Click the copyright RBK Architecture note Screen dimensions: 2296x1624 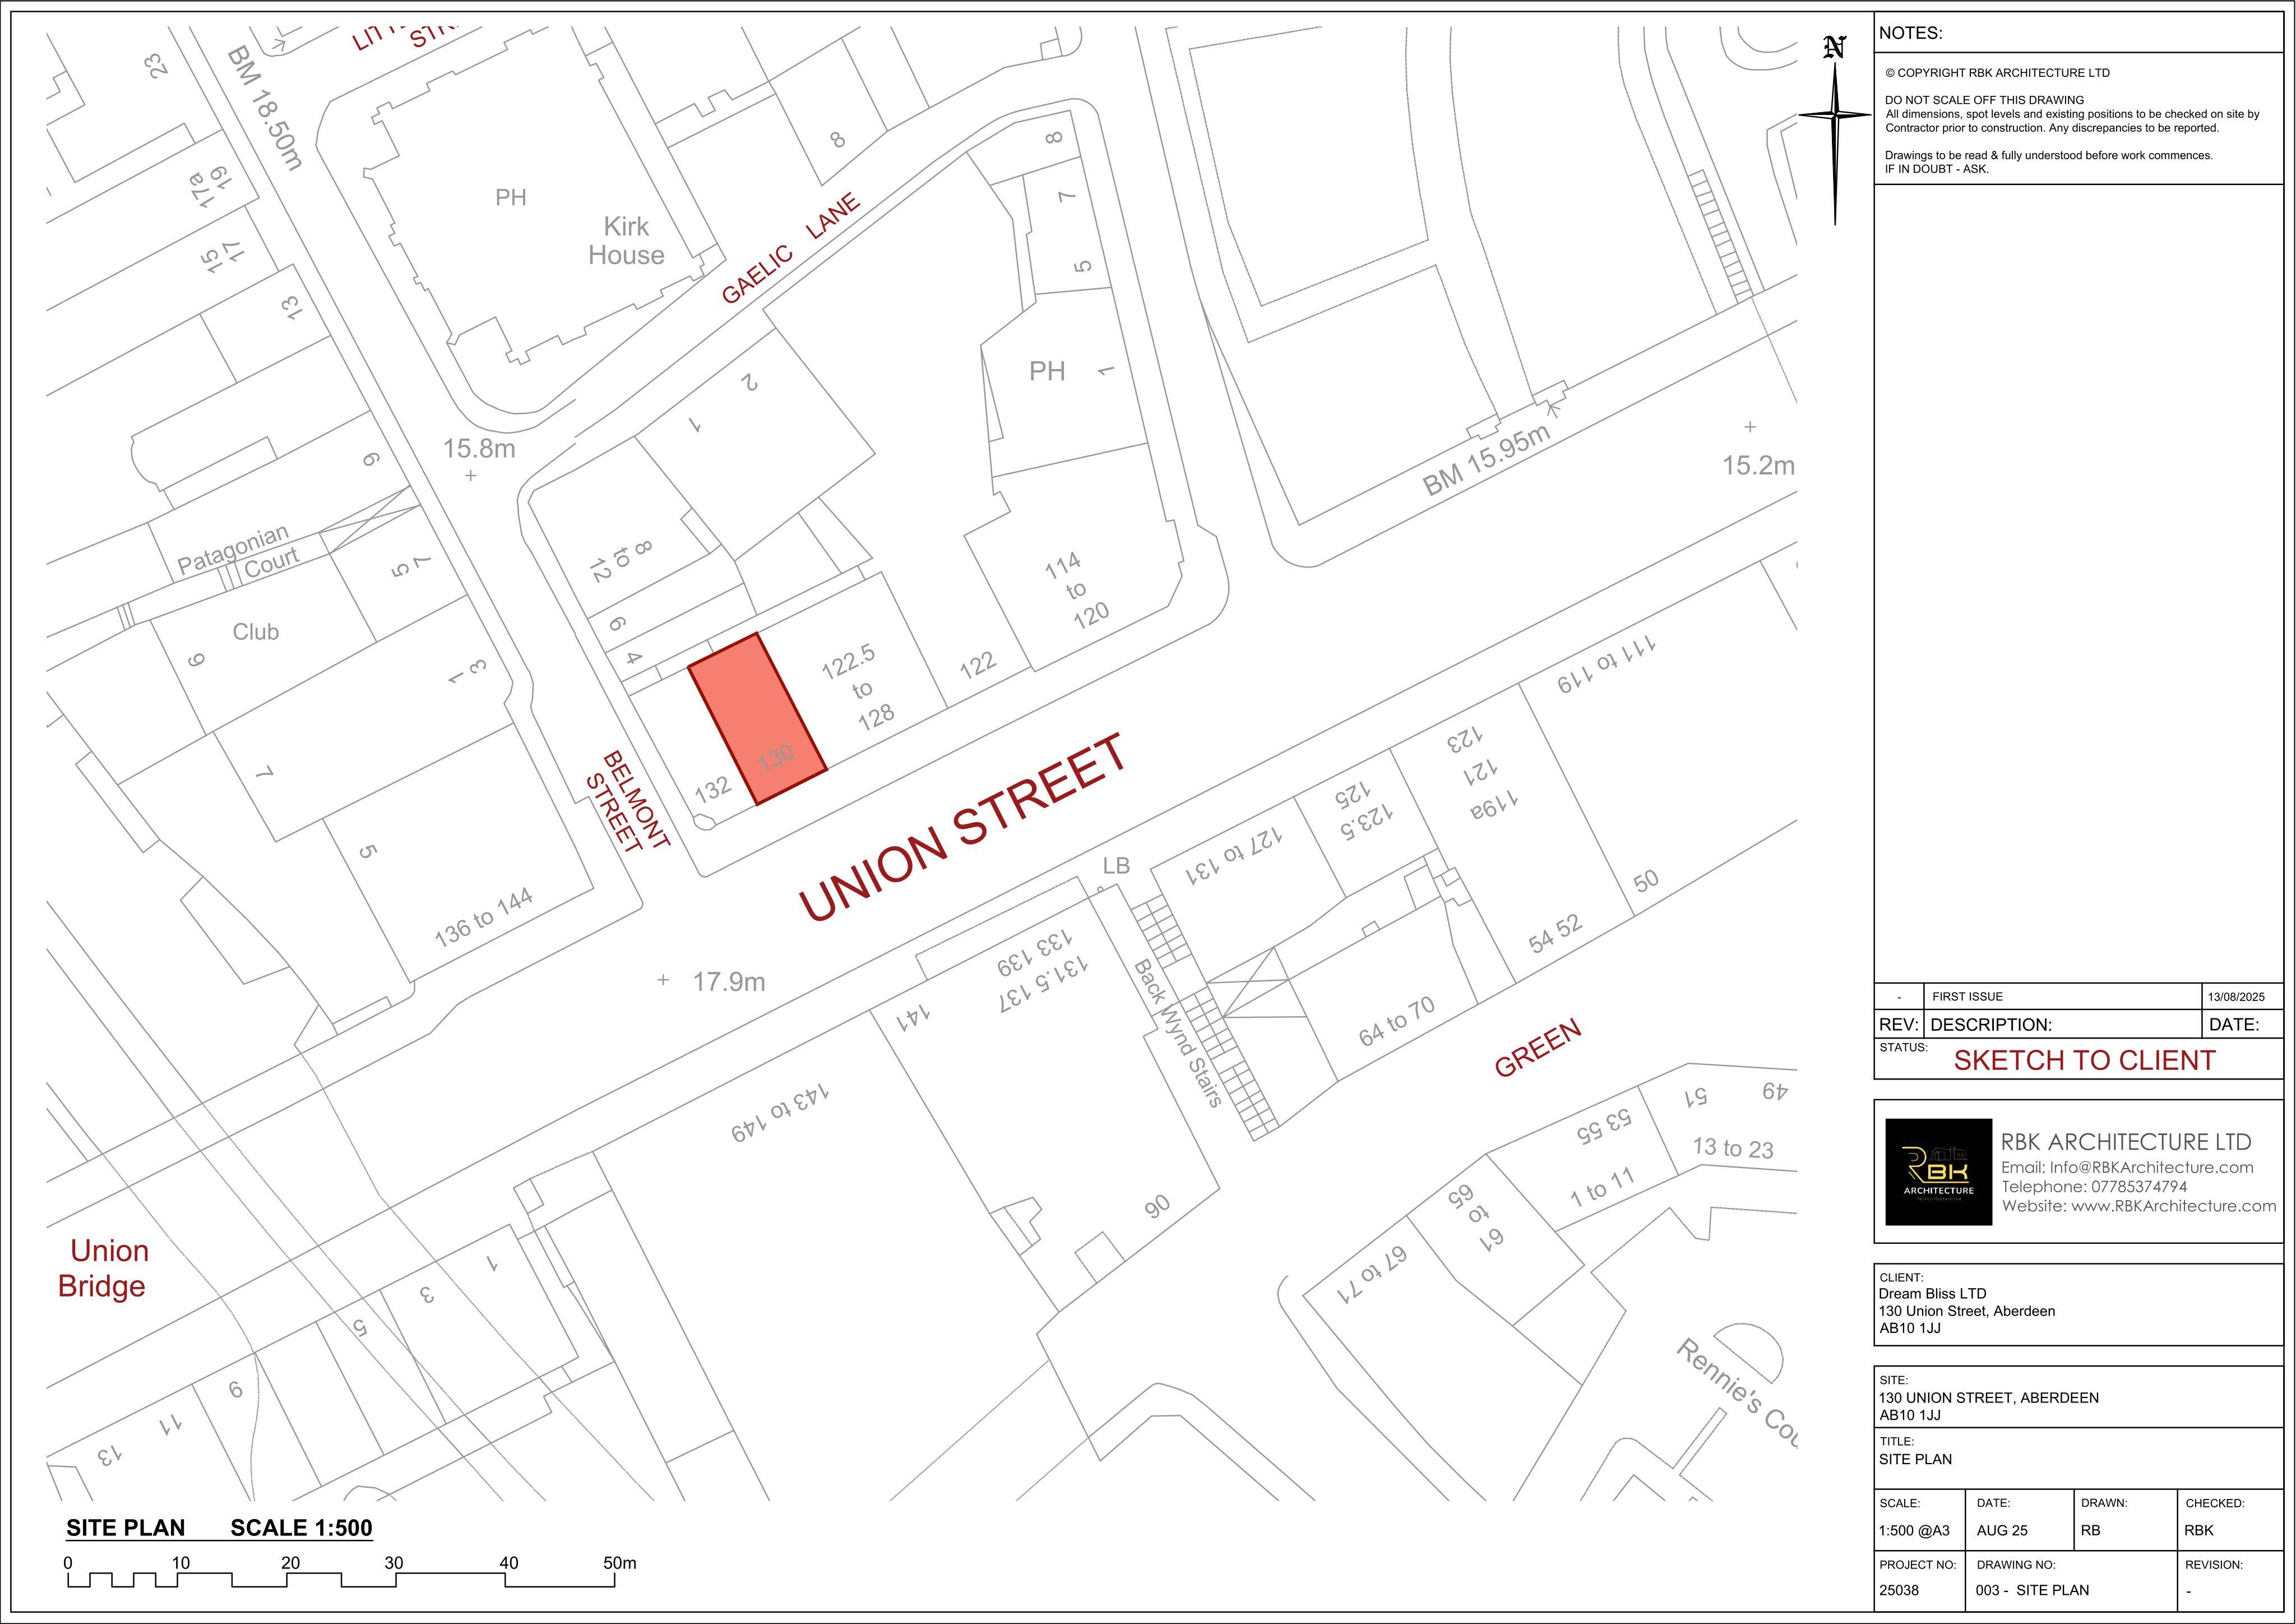click(1998, 73)
